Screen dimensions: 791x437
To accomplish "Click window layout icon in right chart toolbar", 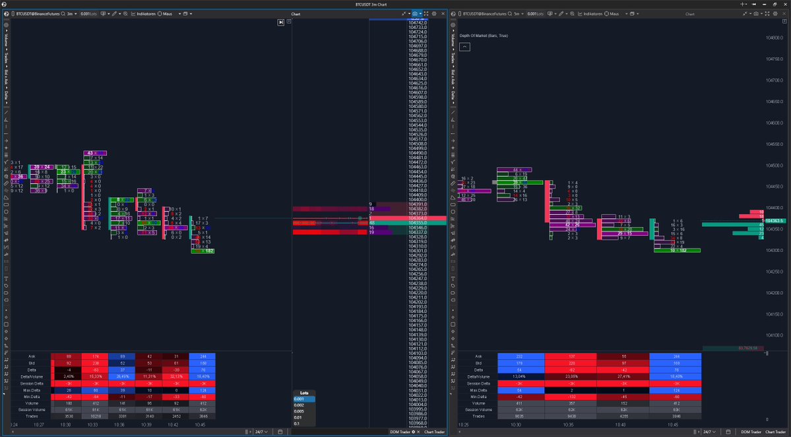I will pos(632,14).
